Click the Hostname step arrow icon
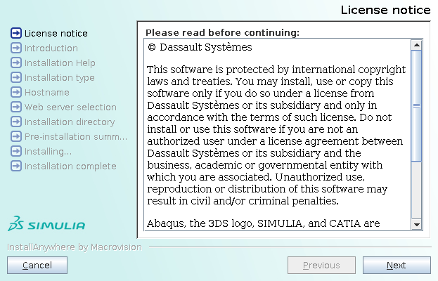Viewport: 438px width, 281px height. [x=16, y=92]
